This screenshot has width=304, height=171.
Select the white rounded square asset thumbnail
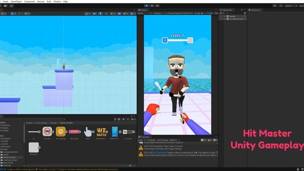tap(34, 148)
